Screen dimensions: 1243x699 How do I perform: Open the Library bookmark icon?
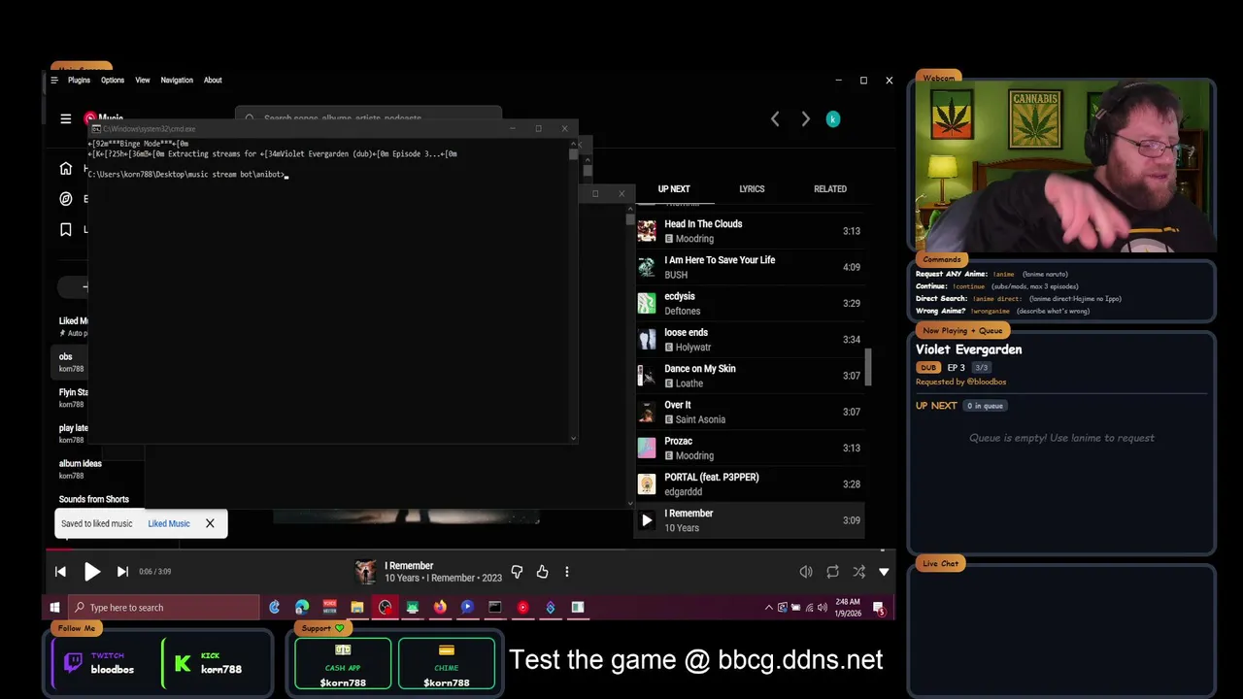coord(66,229)
